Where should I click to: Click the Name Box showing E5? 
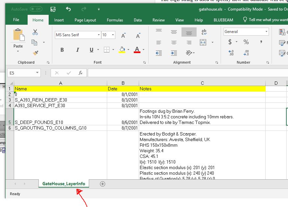click(24, 73)
